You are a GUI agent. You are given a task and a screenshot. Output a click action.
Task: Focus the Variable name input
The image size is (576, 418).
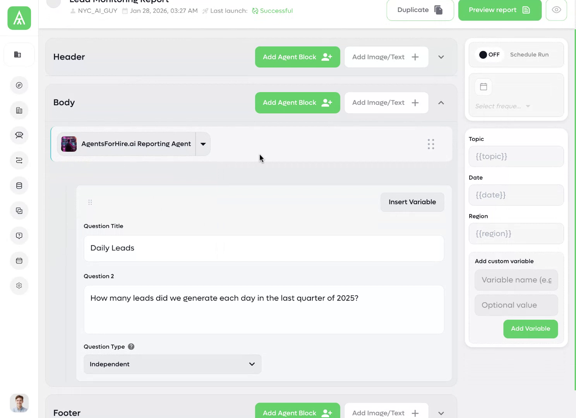point(516,280)
